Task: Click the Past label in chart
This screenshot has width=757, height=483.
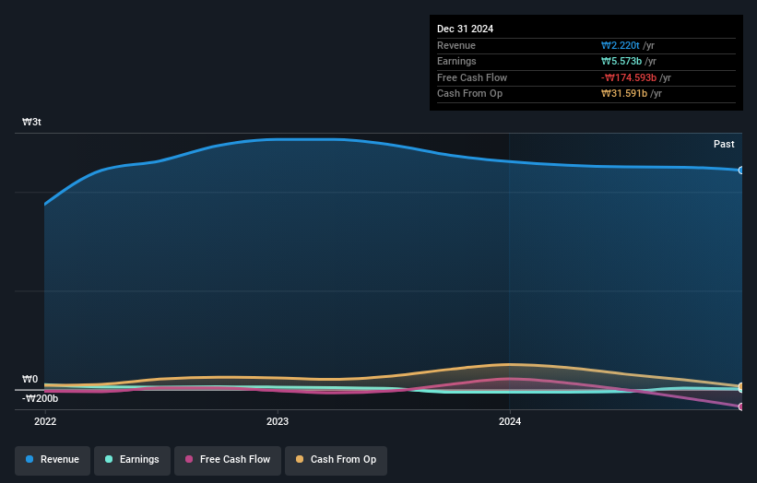Action: [724, 145]
